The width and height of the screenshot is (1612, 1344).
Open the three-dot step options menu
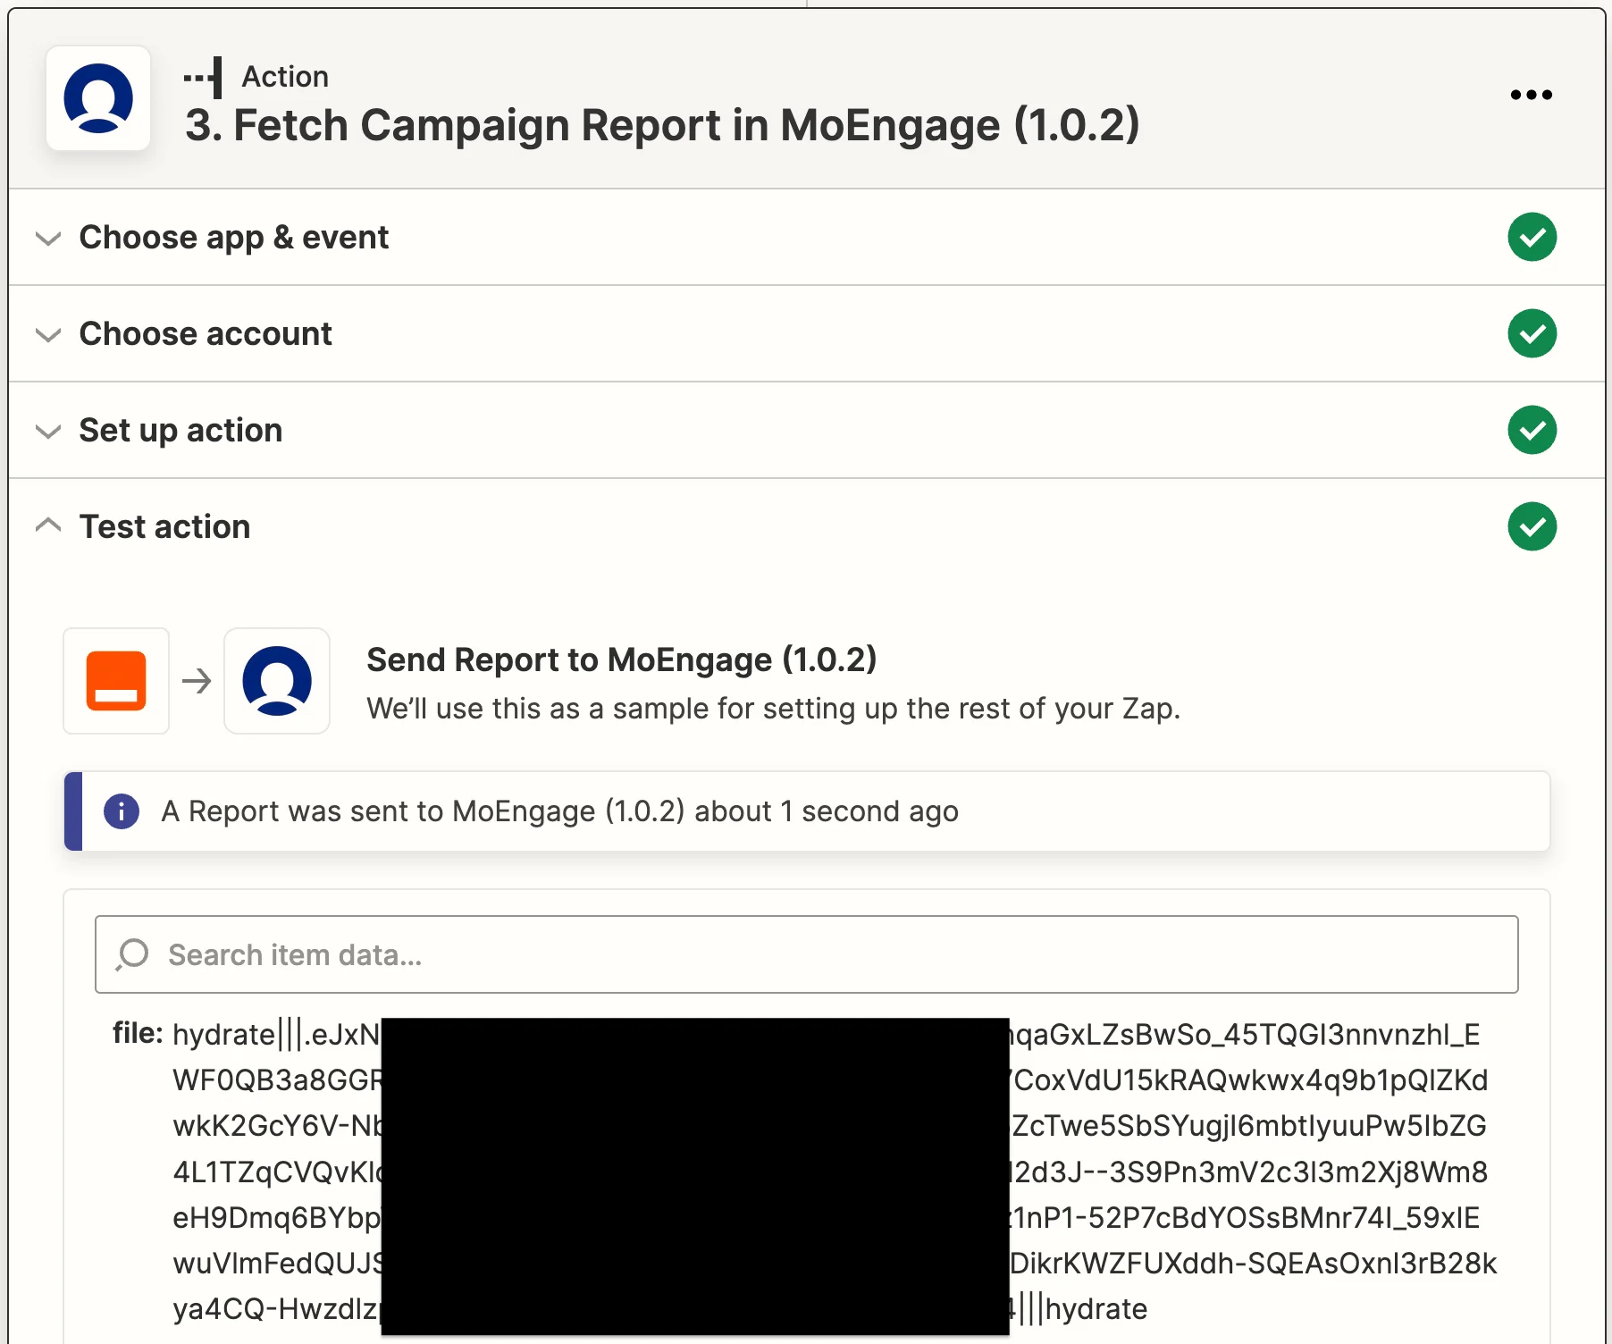1531,95
